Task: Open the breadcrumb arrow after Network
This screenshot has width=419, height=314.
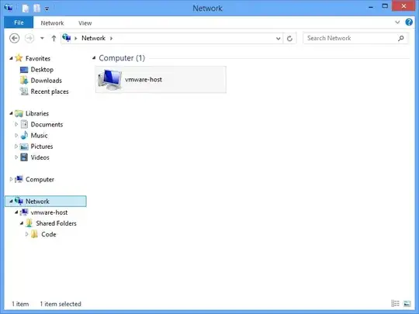Action: 111,39
